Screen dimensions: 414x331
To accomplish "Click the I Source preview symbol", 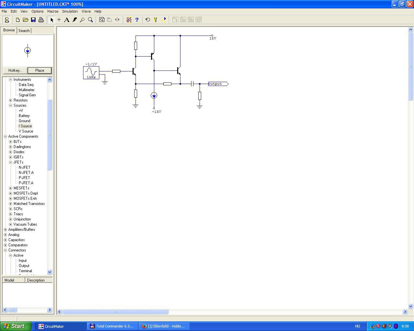I will coord(27,50).
